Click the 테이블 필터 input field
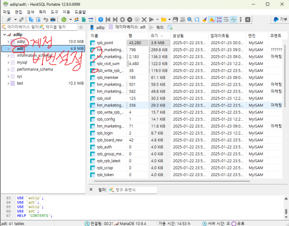This screenshot has width=289, height=226. [58, 27]
